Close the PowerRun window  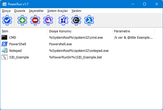point(157,4)
